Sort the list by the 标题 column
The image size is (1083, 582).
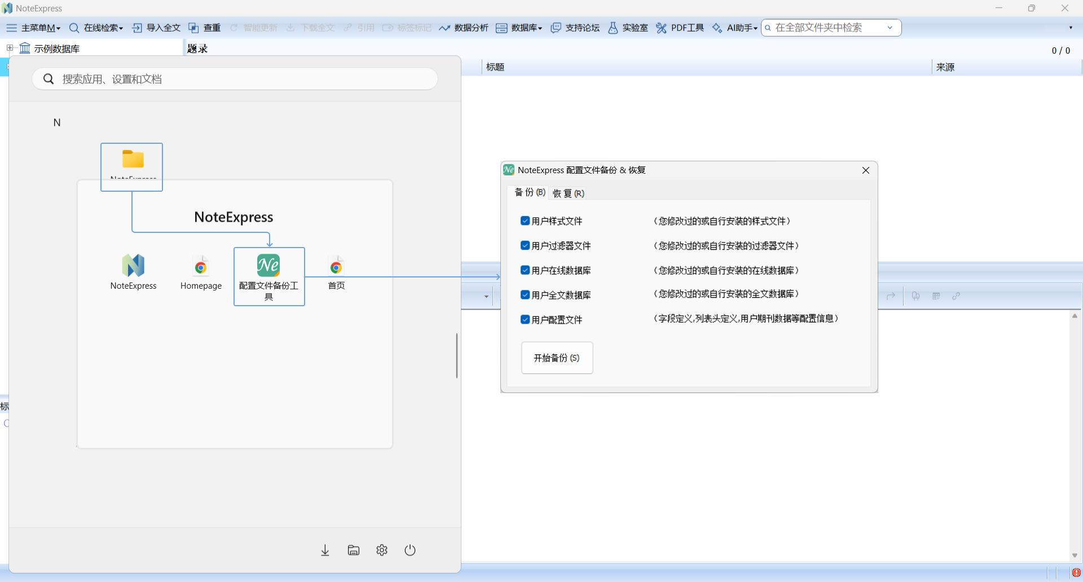tap(708, 67)
